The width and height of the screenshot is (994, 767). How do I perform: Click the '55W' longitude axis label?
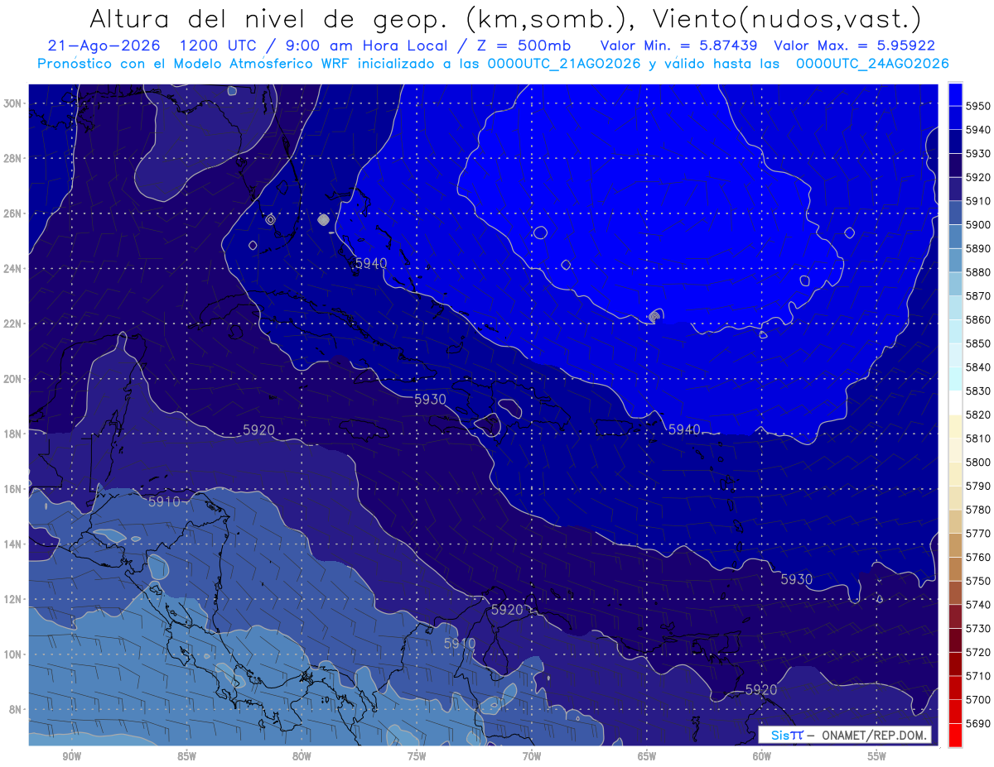tap(877, 756)
